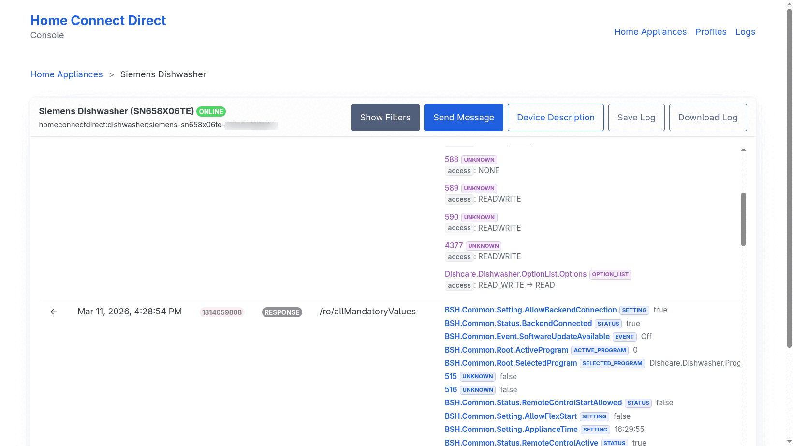Open BSH.Common.Root.ActiveProgram
Viewport: 793px width, 446px height.
click(x=507, y=350)
